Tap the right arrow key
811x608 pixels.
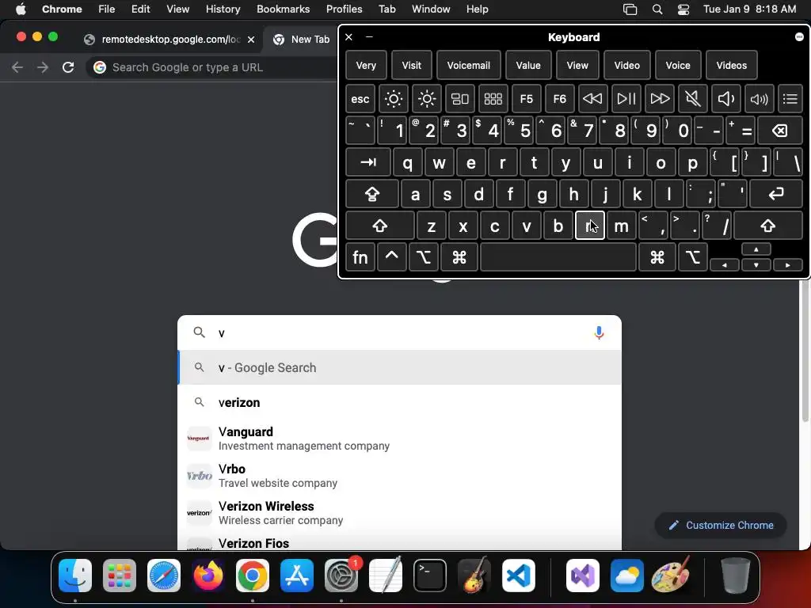(x=788, y=264)
